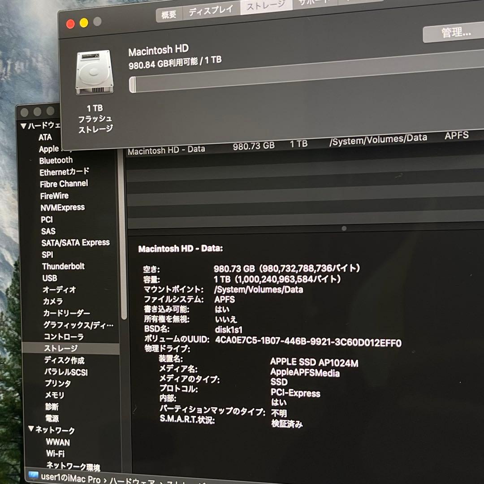Select コントローラ in the sidebar
Screen dimensions: 484x484
64,337
